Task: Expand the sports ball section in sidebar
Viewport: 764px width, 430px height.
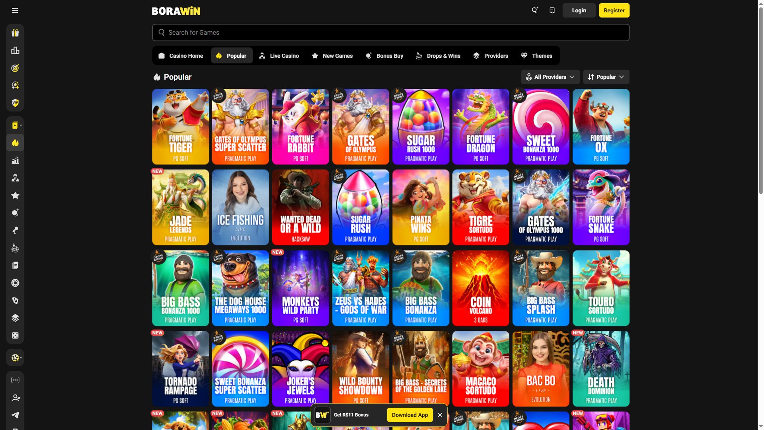Action: tap(15, 358)
